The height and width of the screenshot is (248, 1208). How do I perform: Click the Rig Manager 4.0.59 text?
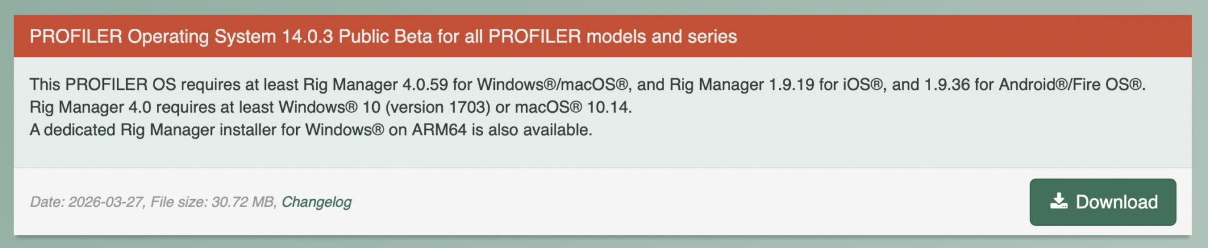376,85
